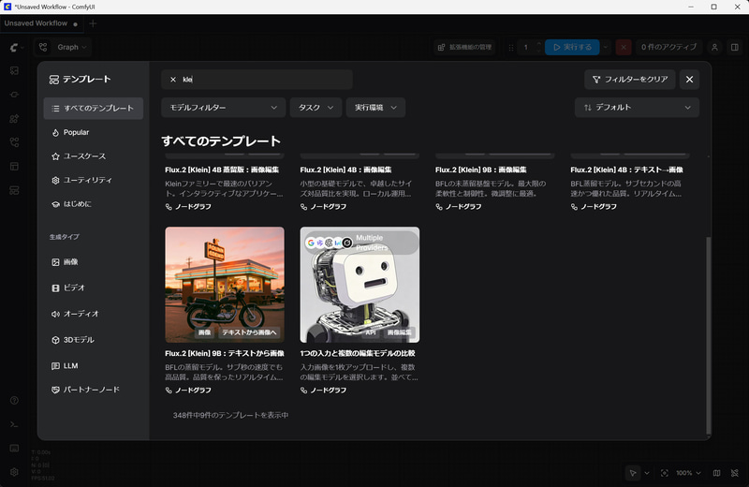Toggle the right side panel icon
749x487 pixels.
735,48
